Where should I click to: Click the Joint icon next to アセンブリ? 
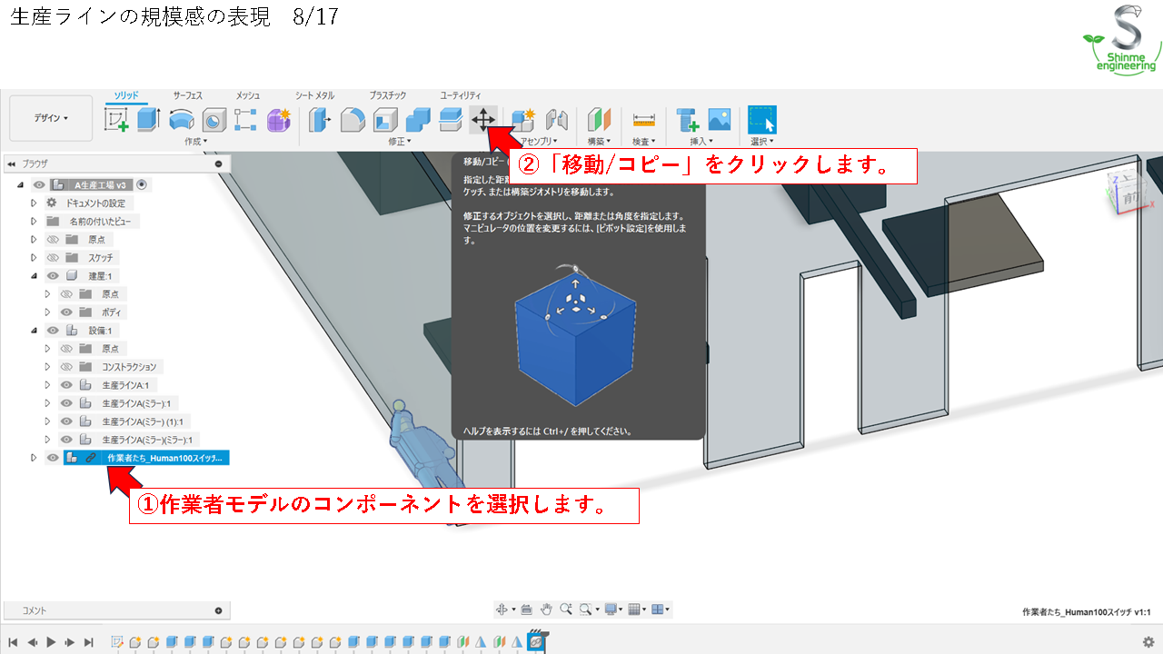(556, 118)
